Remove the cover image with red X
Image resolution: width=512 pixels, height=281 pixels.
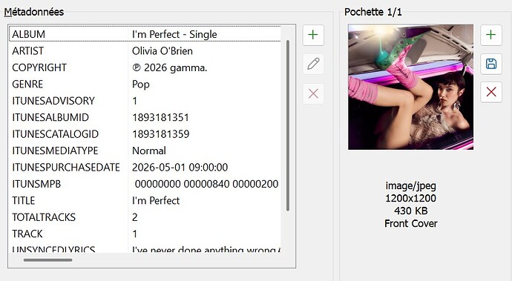491,92
